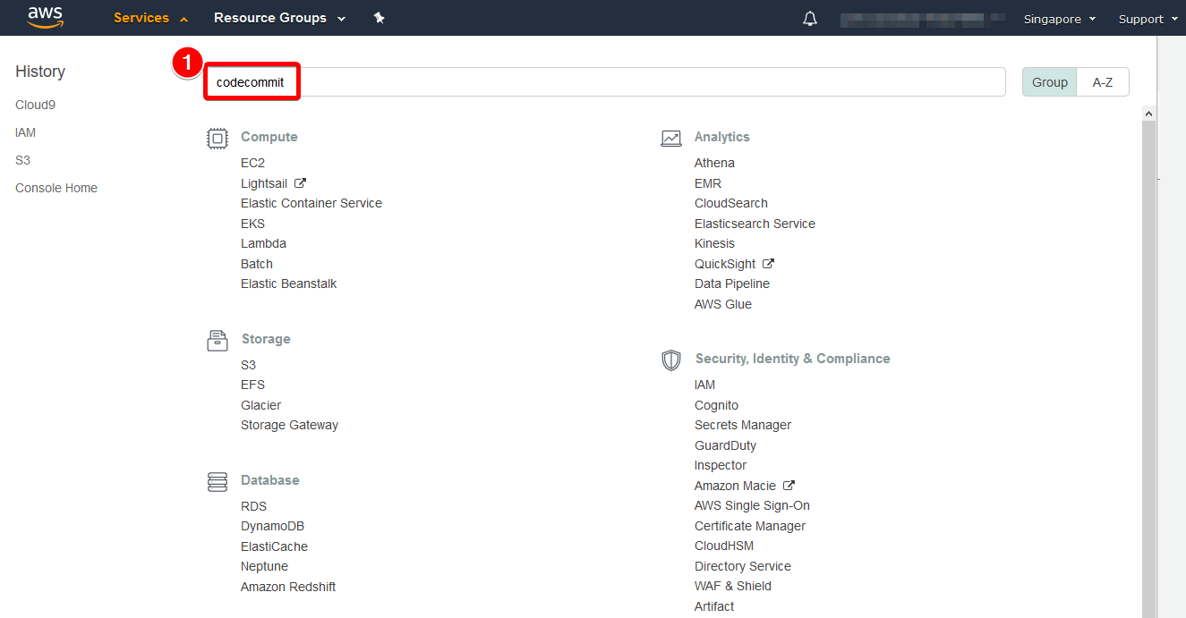1186x618 pixels.
Task: Click the Database category icon
Action: pyautogui.click(x=217, y=481)
